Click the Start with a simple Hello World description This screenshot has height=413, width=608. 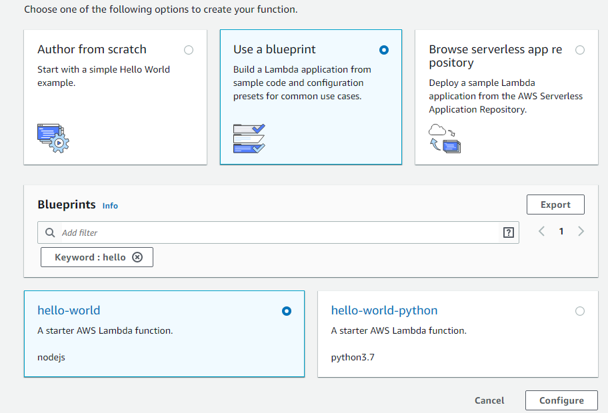[103, 76]
